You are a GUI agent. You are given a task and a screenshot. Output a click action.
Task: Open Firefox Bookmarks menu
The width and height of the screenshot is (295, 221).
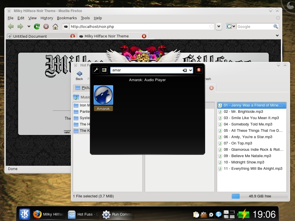click(x=67, y=18)
